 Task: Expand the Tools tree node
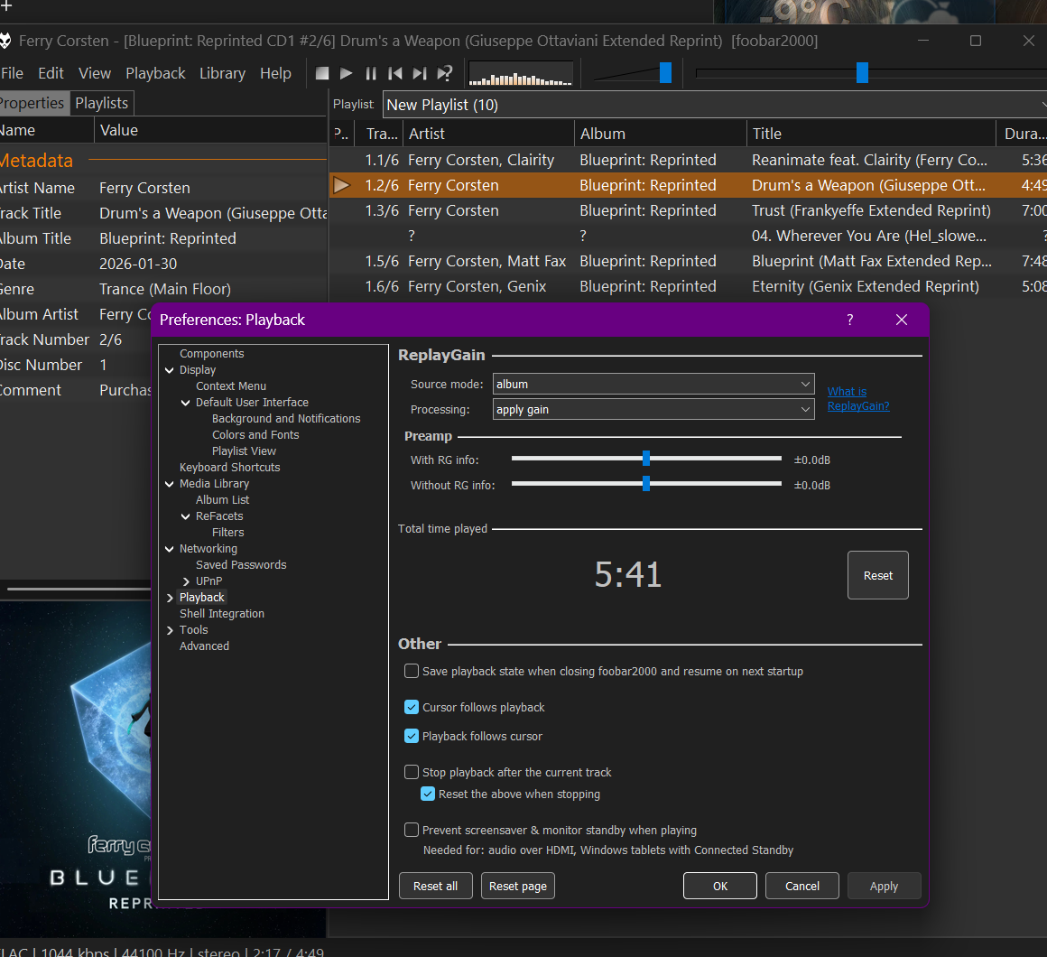[x=170, y=630]
